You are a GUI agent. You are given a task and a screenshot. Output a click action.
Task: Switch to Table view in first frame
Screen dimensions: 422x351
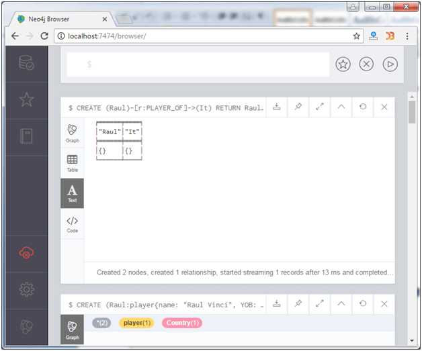72,163
